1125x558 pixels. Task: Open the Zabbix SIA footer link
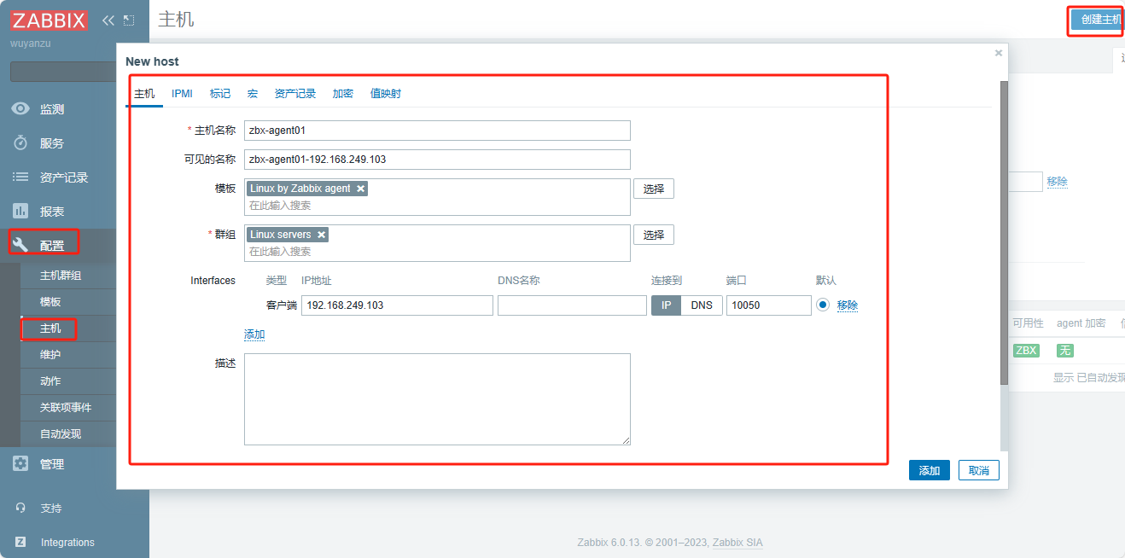tap(737, 543)
